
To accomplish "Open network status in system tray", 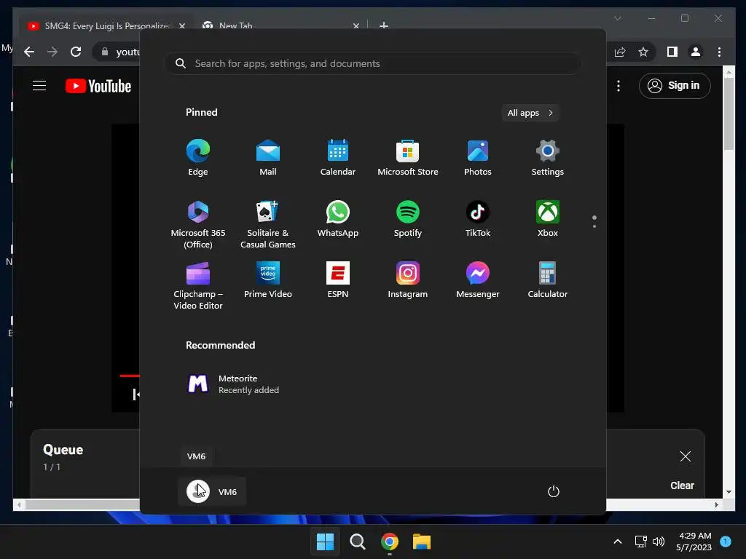I will pyautogui.click(x=641, y=542).
